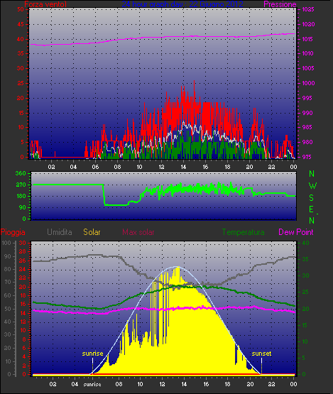The width and height of the screenshot is (333, 394).
Task: Click the white 'sunrise' label on bottom time axis
Action: [x=92, y=384]
